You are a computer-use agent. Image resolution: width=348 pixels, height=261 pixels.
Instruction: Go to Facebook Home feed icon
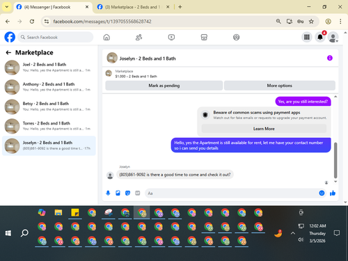tap(106, 37)
